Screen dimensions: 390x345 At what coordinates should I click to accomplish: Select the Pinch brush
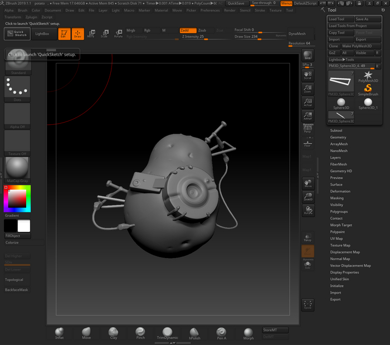click(140, 332)
